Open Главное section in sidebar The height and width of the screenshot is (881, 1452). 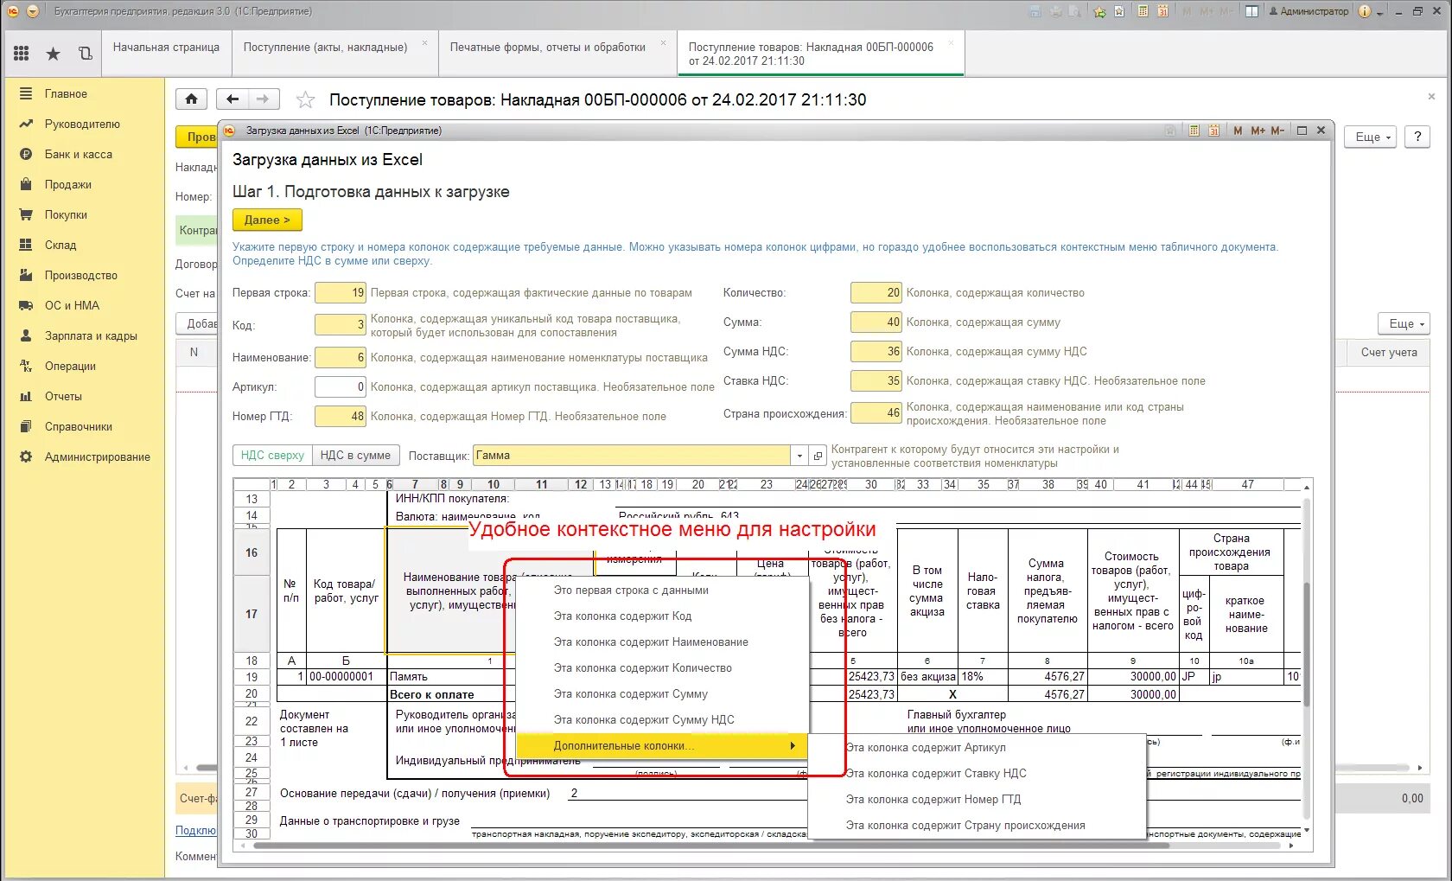[66, 93]
